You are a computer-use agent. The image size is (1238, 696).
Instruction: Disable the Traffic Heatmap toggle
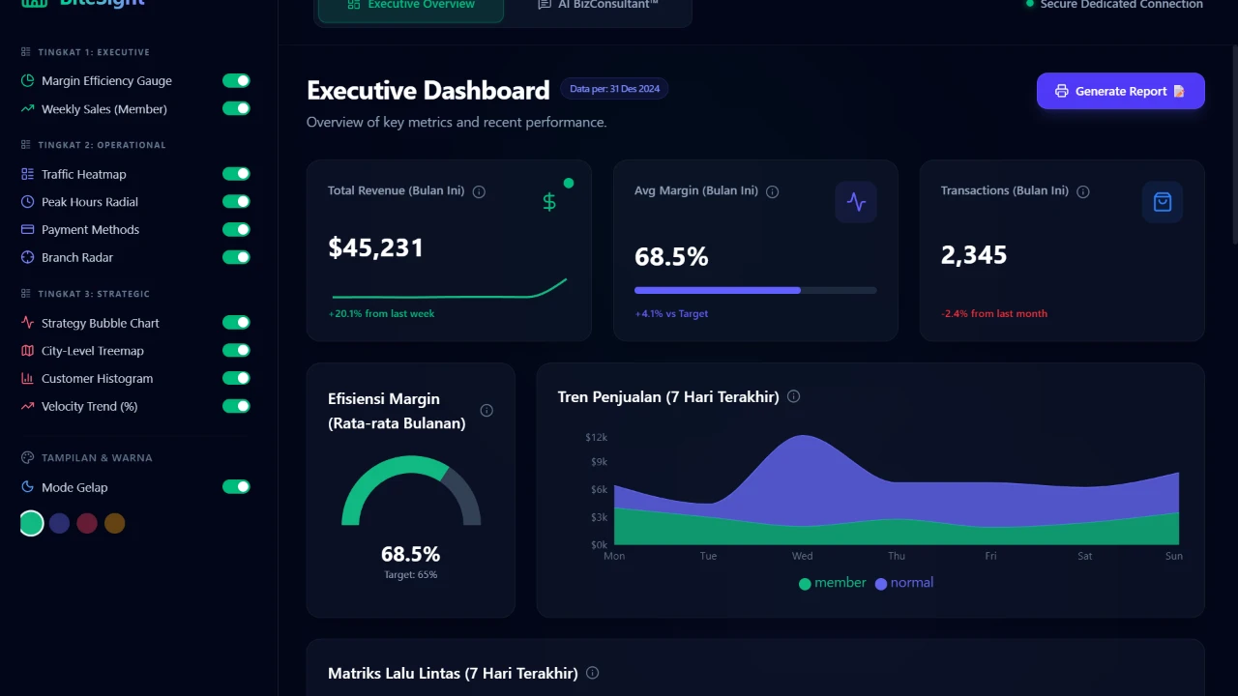pyautogui.click(x=236, y=174)
